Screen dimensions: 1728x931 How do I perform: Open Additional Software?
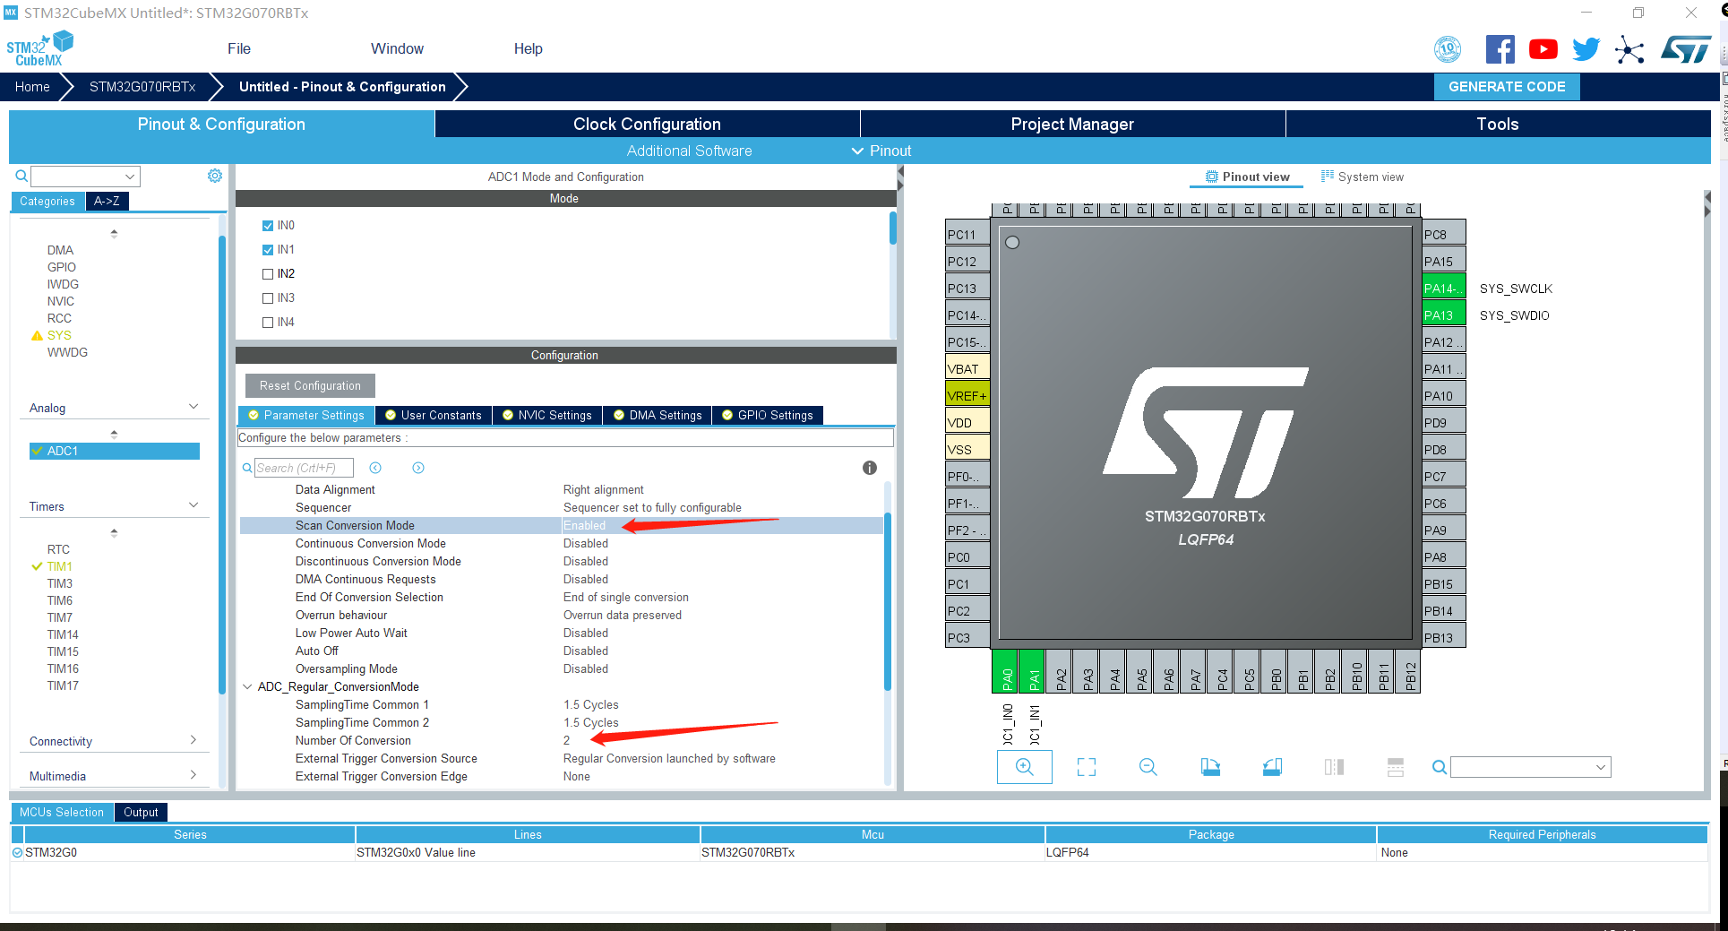(689, 151)
